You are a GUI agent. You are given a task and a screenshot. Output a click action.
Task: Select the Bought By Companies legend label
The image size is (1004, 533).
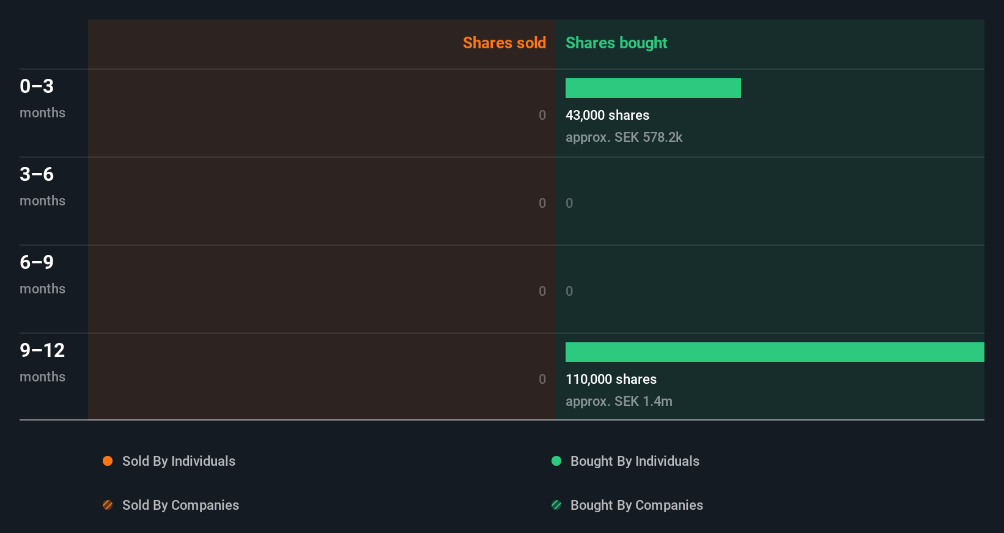[637, 505]
